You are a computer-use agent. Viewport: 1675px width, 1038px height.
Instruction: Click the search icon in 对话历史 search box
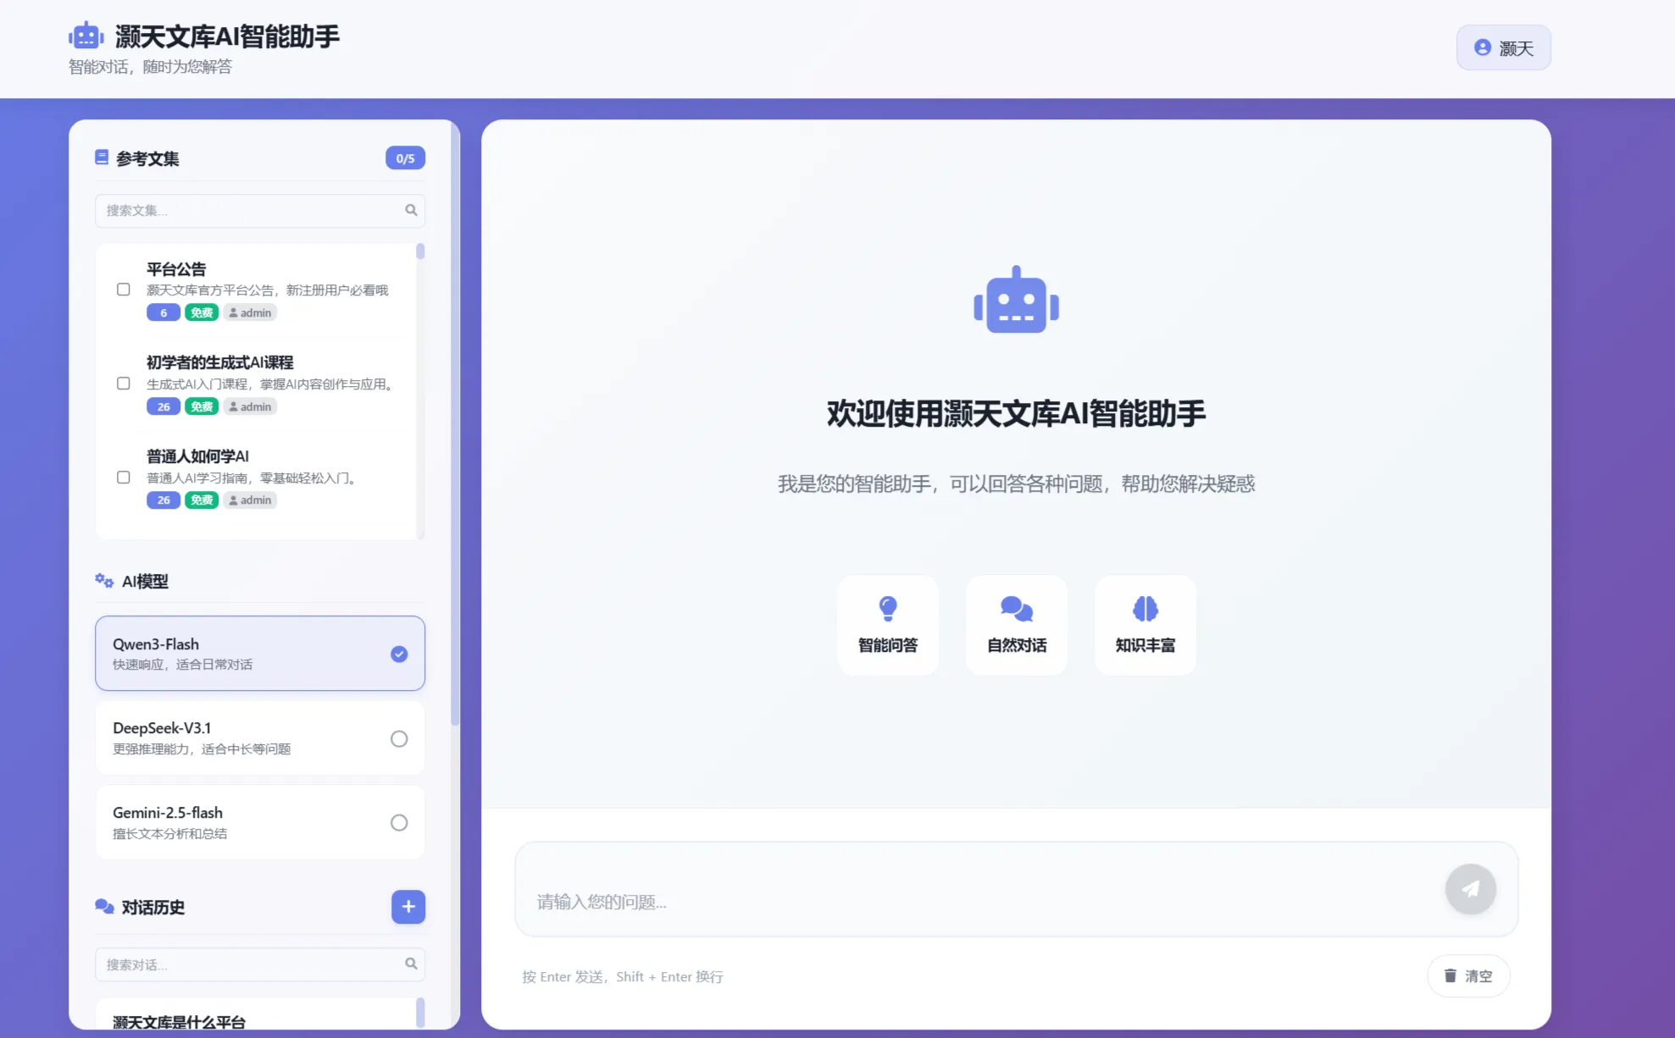[x=413, y=963]
